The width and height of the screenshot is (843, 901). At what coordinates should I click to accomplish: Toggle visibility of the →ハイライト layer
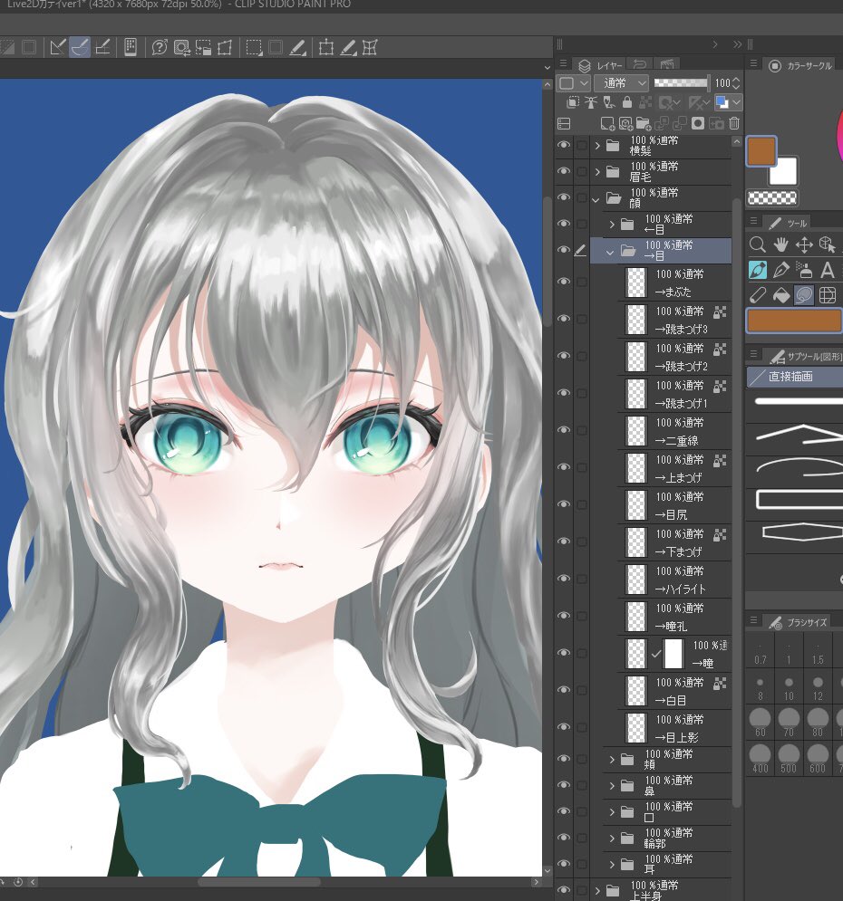pos(565,579)
